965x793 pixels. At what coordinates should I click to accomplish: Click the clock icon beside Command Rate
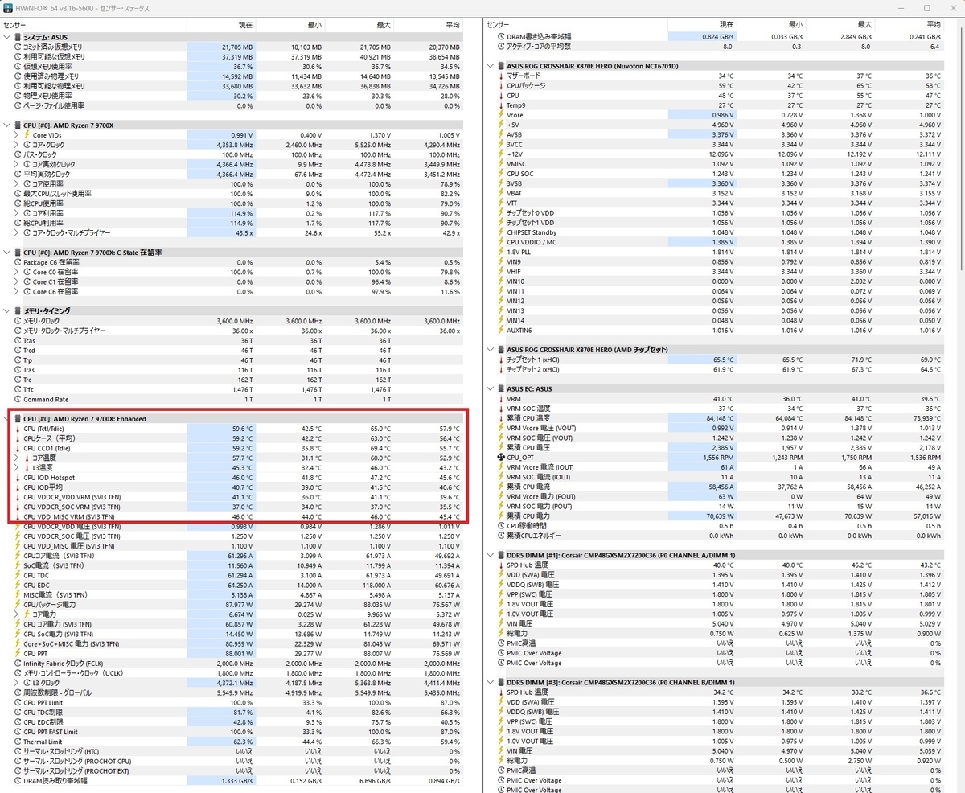tap(18, 399)
